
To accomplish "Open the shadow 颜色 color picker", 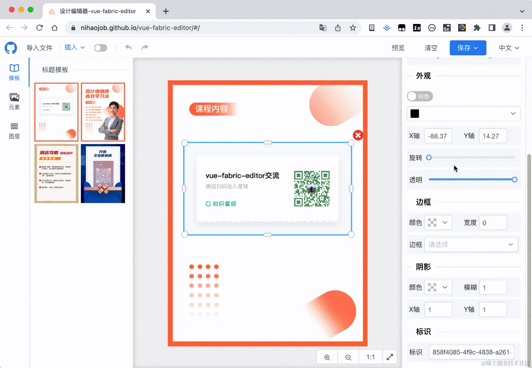I will (438, 288).
